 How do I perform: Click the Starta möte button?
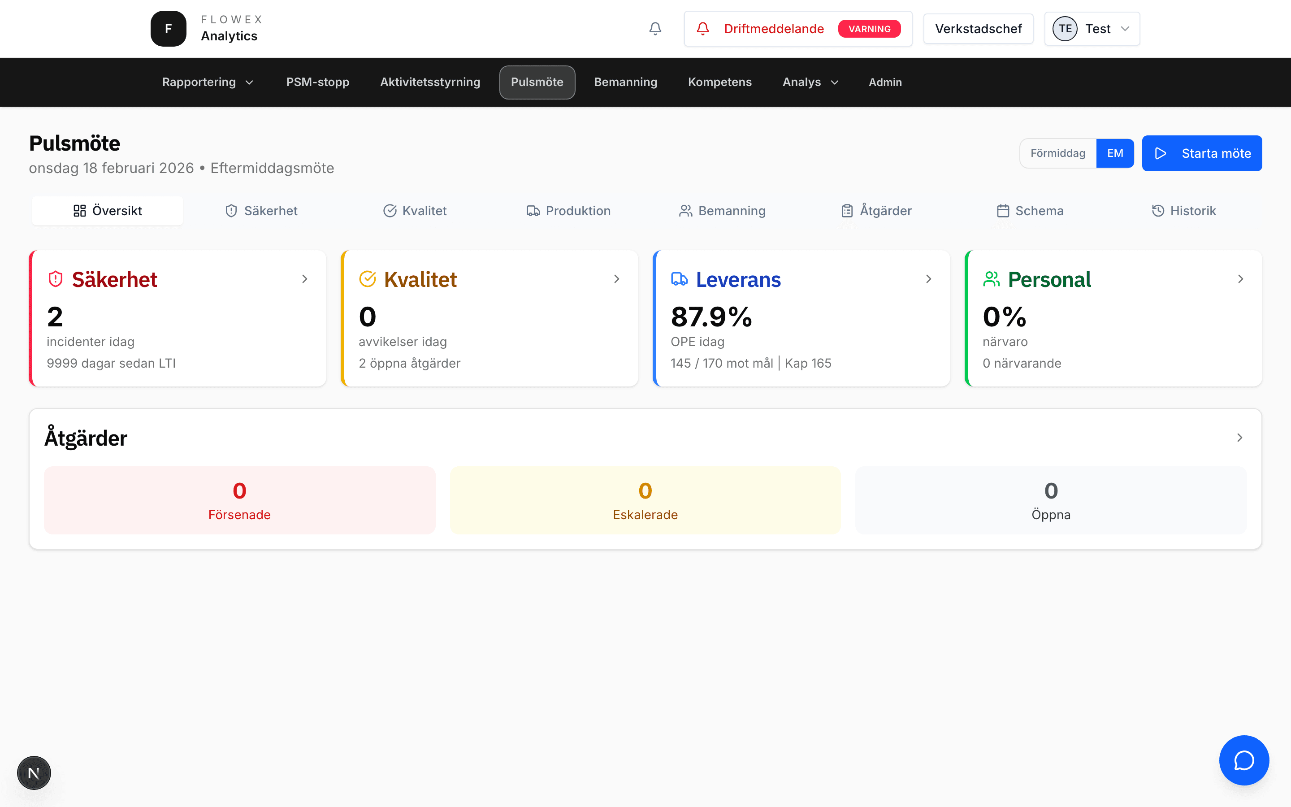tap(1201, 153)
